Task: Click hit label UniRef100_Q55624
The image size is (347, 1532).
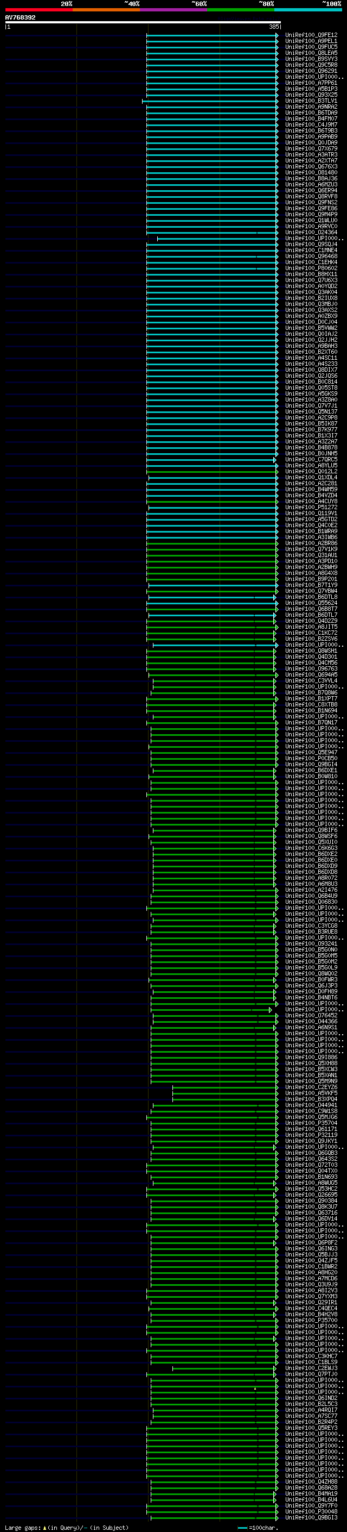Action: click(311, 603)
